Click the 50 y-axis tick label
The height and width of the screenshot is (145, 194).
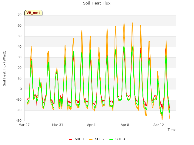coord(19,36)
